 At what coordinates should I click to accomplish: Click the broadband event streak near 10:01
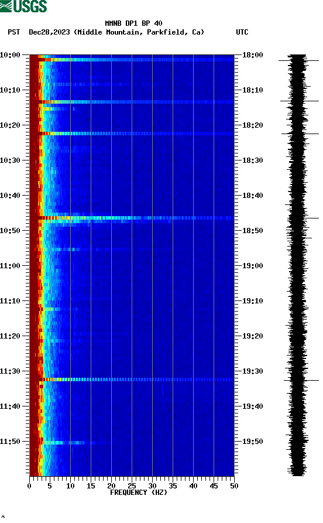[x=132, y=60]
